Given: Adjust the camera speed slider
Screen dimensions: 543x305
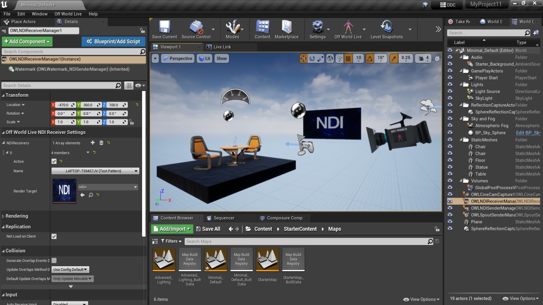Looking at the screenshot, I should 423,58.
